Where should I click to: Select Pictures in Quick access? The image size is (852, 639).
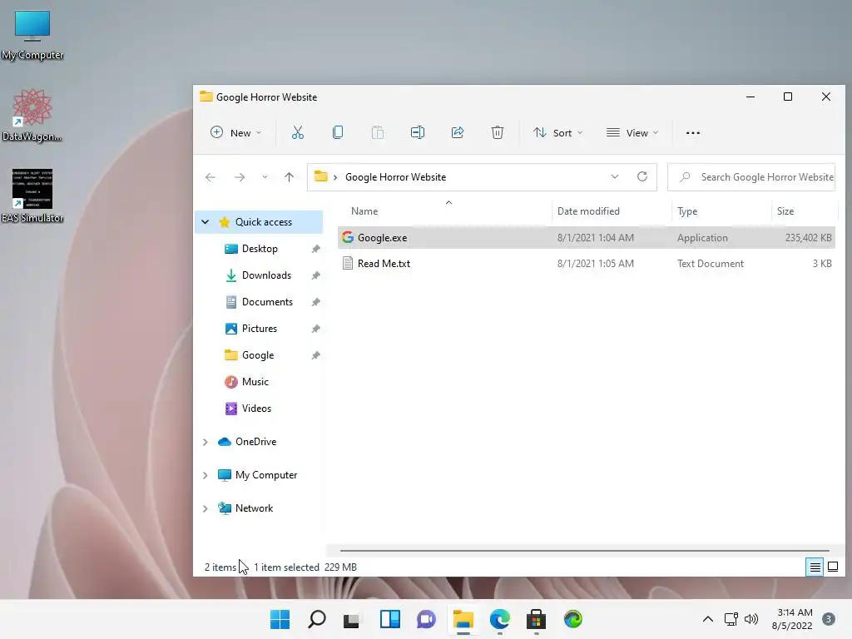[260, 329]
